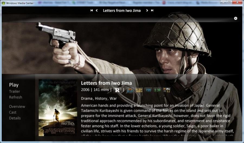Click the H.264 codec badge
Viewport: 244px width, 143px height.
tap(139, 90)
